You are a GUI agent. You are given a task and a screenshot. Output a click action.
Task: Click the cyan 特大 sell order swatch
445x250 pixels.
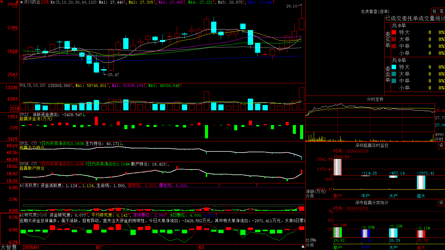(394, 67)
